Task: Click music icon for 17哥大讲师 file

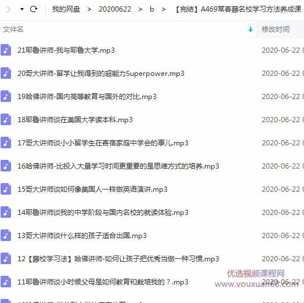Action: [6, 143]
